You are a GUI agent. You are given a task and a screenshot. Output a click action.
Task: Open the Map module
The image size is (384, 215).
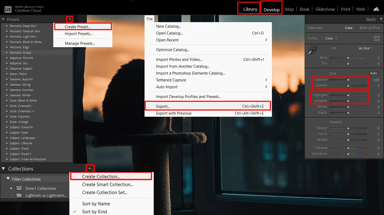(289, 9)
